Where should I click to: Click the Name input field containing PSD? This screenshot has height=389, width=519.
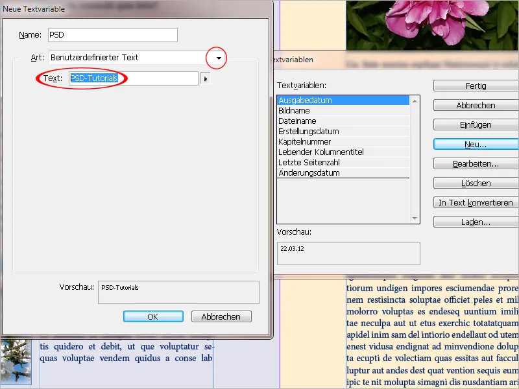112,35
